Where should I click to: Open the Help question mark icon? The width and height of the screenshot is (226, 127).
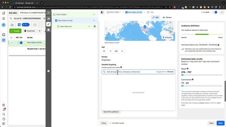(4, 119)
